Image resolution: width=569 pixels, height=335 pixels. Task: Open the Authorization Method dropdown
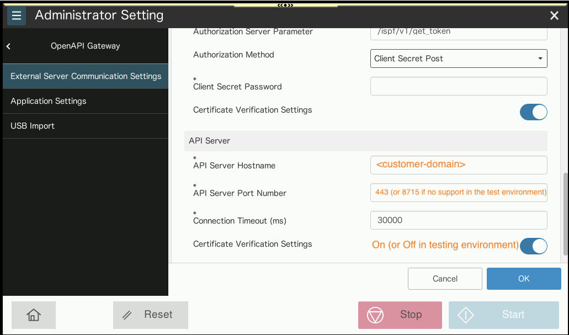(459, 59)
